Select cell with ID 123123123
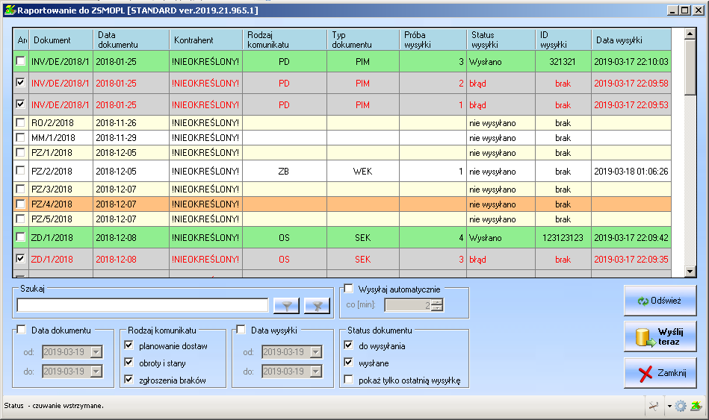 [563, 237]
